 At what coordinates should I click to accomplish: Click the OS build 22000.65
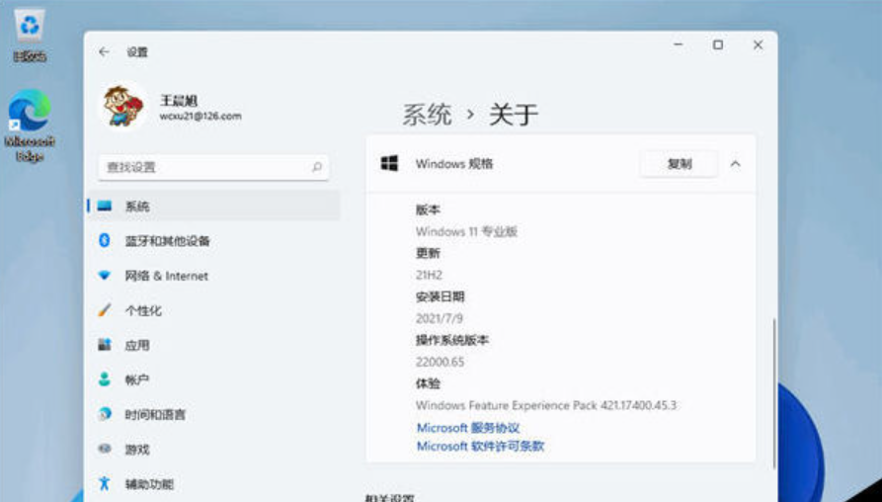(440, 362)
